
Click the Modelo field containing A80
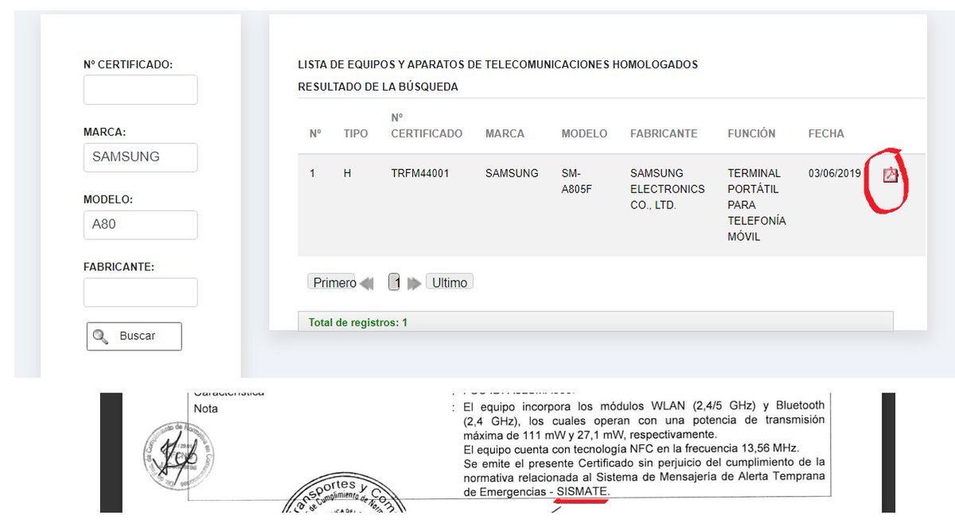coord(140,225)
